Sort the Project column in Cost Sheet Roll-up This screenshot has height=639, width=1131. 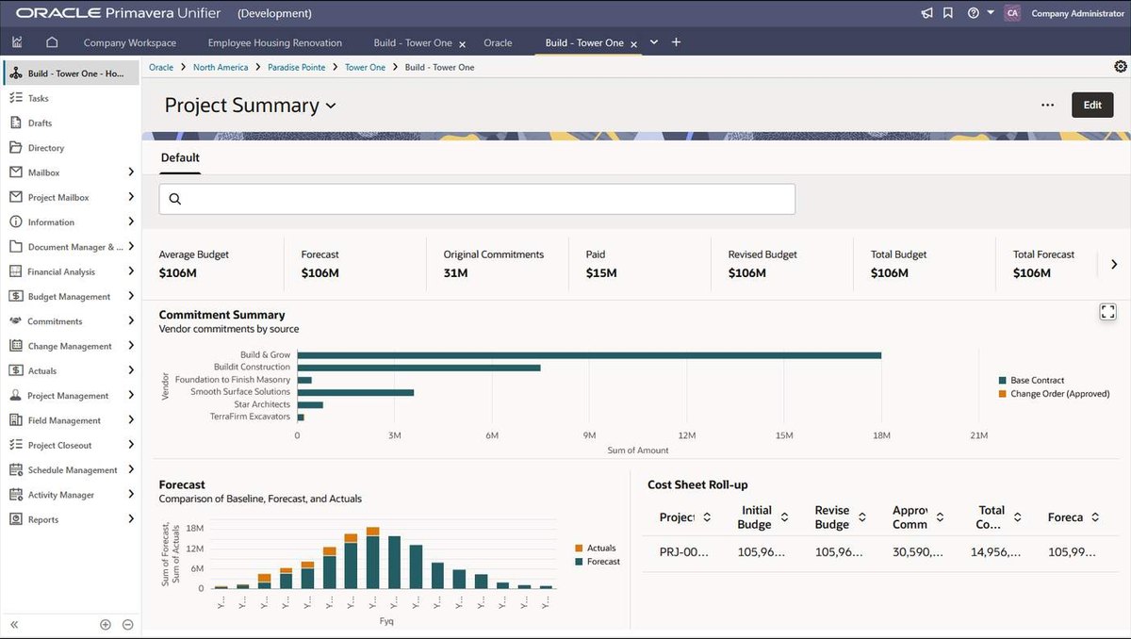pyautogui.click(x=707, y=517)
